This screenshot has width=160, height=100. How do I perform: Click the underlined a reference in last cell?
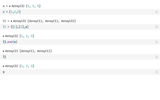4,72
